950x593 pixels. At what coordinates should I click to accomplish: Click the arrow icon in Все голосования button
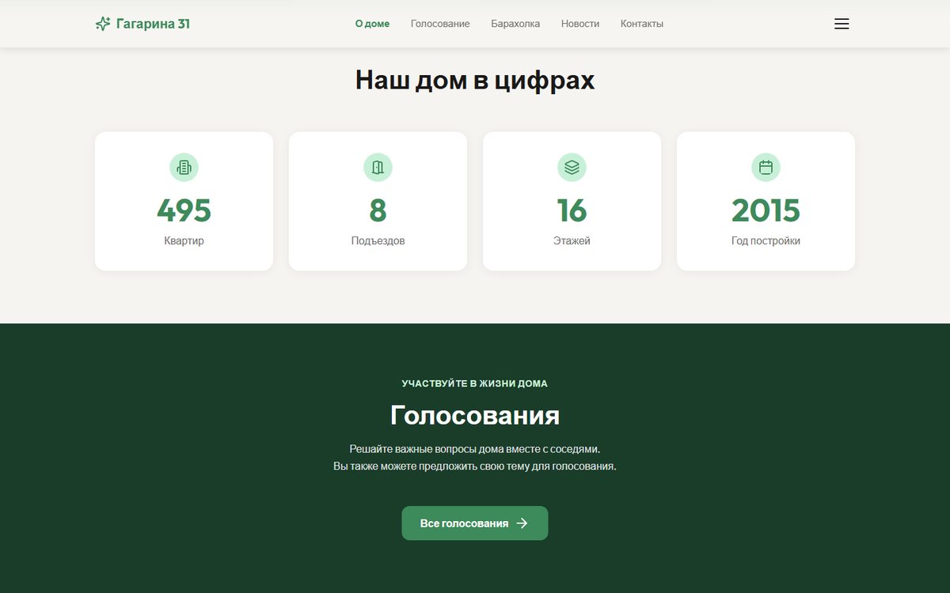522,523
